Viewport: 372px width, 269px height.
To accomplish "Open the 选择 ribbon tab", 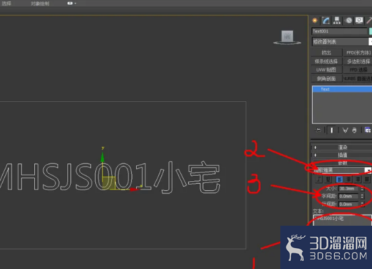I will [x=6, y=4].
